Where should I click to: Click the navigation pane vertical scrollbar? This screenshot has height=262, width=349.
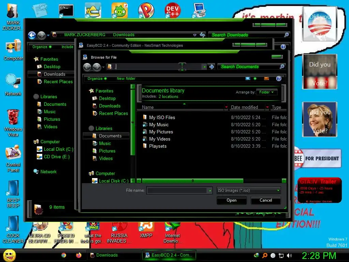(133, 122)
